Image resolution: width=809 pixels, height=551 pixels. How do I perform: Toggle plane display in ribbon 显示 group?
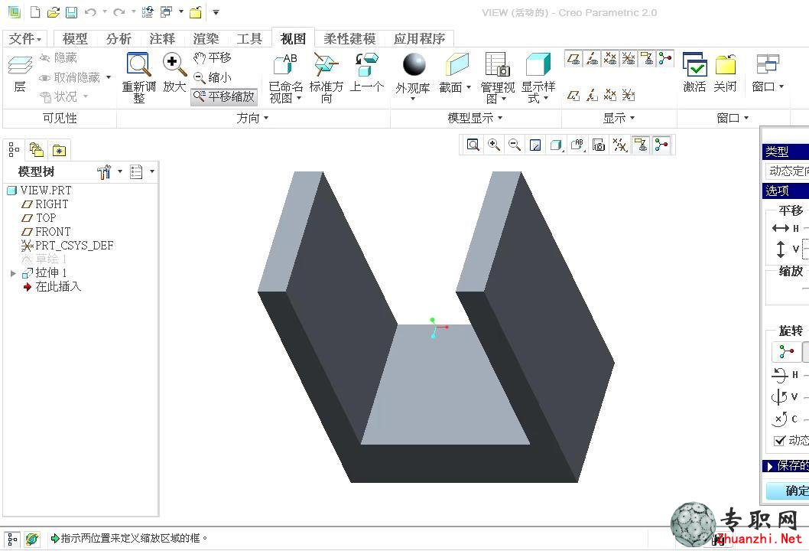point(573,59)
